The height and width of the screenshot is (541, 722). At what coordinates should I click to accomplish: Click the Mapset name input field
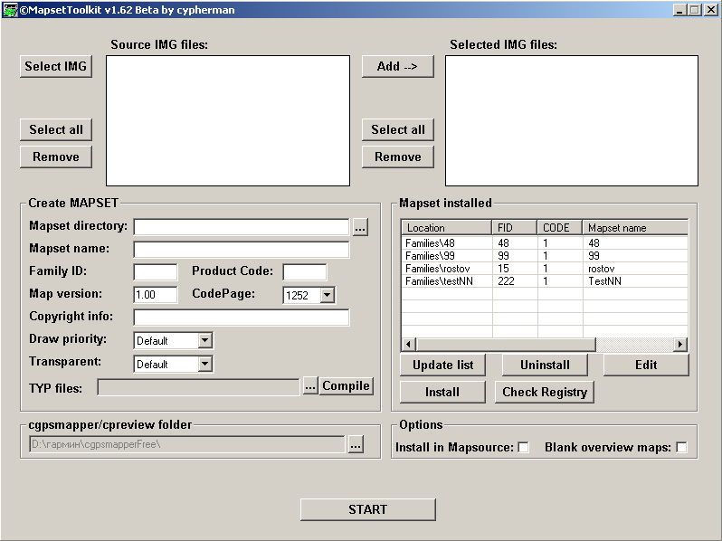click(x=241, y=250)
